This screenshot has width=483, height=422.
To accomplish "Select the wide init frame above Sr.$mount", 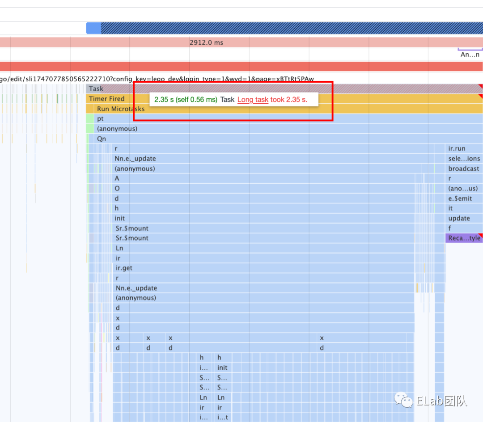I will [264, 218].
